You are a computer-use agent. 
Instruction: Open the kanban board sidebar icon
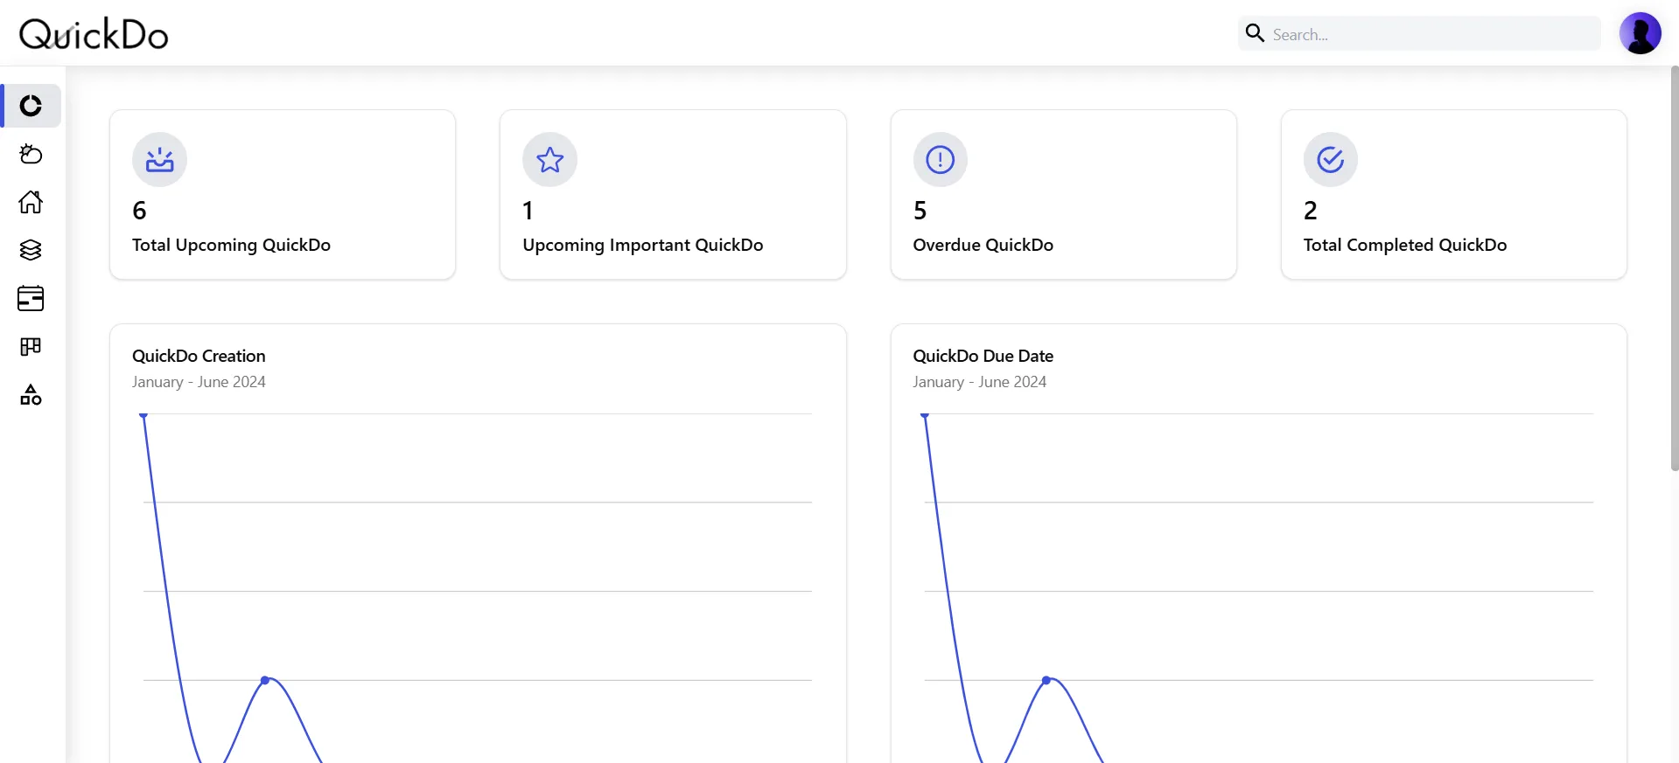31,347
